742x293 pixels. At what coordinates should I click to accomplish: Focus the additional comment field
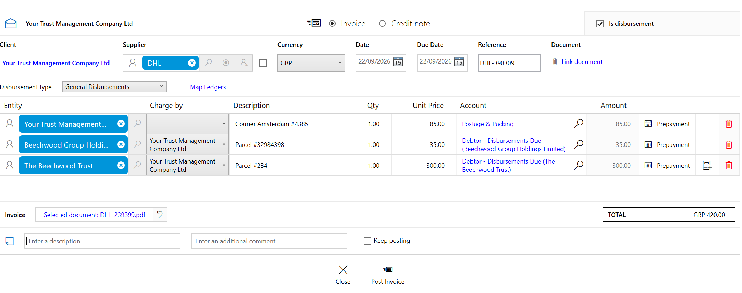coord(269,241)
